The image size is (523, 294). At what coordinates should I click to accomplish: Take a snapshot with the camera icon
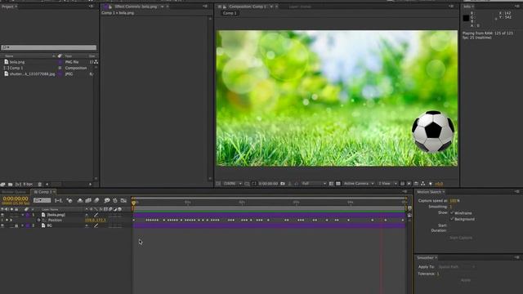coord(283,184)
